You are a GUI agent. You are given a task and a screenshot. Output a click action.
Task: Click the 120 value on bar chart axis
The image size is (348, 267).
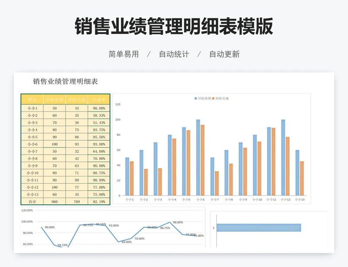coord(118,104)
